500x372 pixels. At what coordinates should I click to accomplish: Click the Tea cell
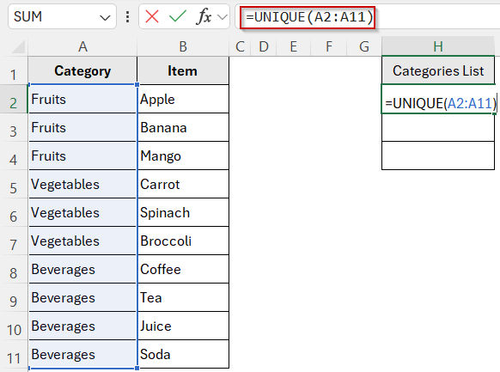tap(183, 298)
